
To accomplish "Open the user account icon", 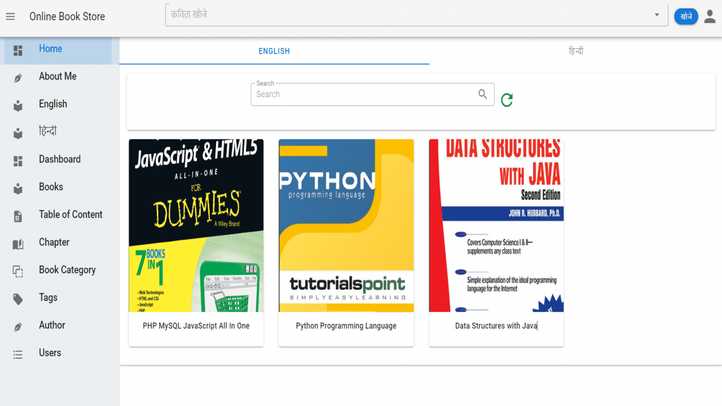I will click(x=710, y=16).
